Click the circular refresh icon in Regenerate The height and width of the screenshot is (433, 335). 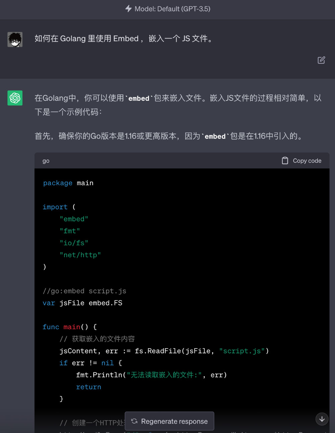(134, 421)
